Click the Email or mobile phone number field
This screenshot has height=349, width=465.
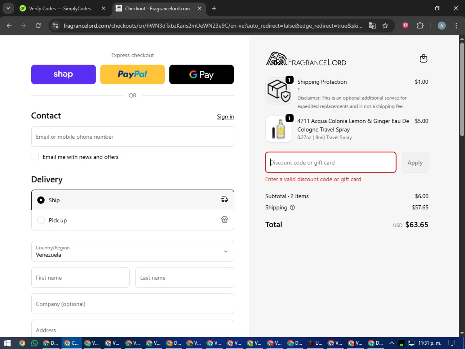tap(133, 136)
